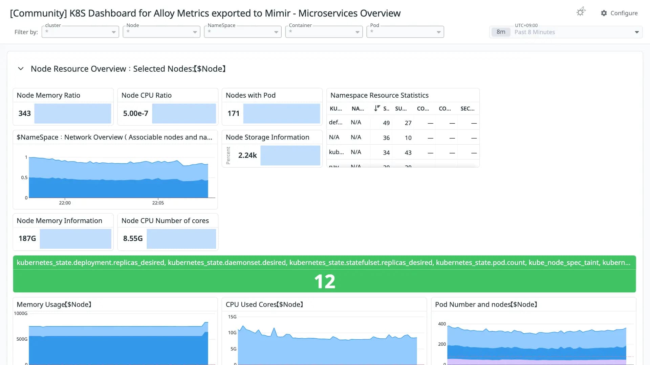
Task: Click the SEC... column header
Action: (468, 108)
